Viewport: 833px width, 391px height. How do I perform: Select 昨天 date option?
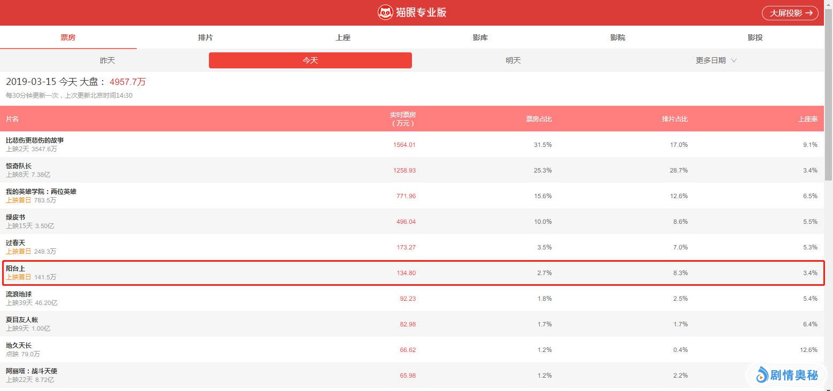coord(107,60)
